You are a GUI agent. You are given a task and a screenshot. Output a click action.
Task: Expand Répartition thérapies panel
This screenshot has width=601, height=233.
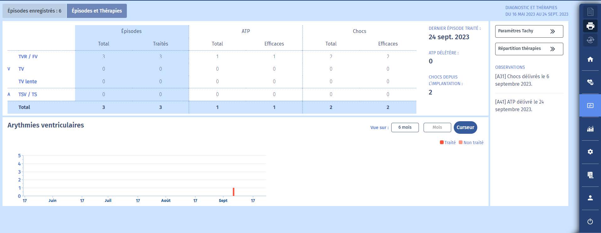pyautogui.click(x=529, y=49)
